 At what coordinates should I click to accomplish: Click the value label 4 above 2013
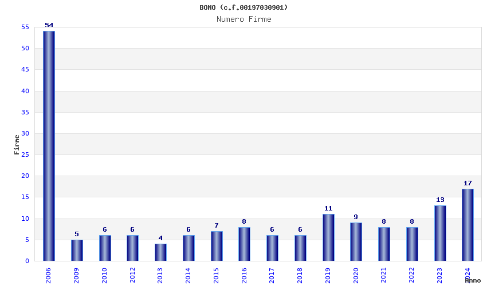pos(160,238)
